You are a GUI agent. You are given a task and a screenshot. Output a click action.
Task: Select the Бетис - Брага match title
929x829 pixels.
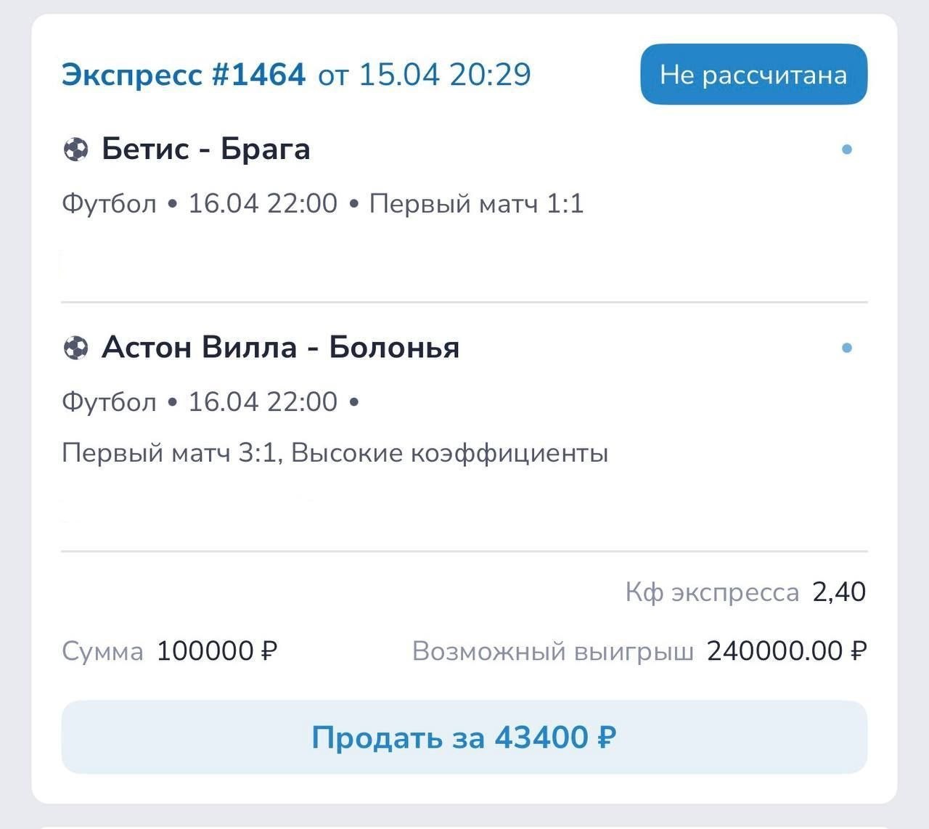[206, 150]
